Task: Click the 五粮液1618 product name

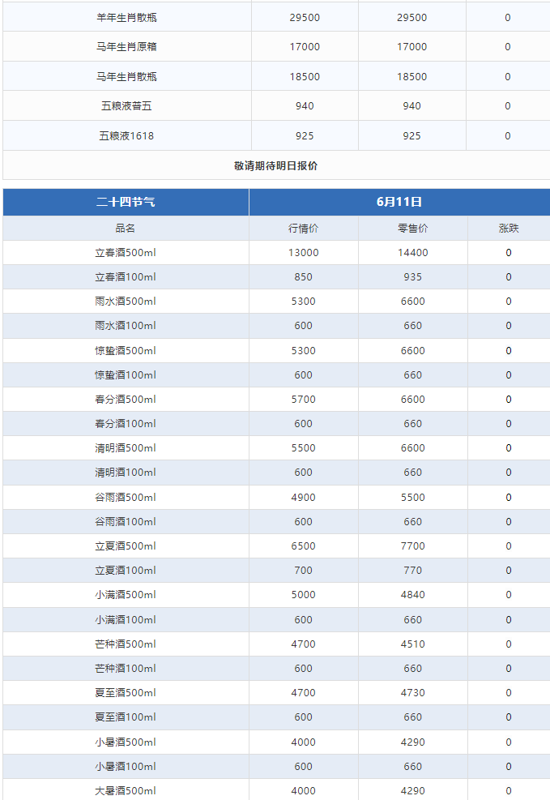Action: click(x=126, y=135)
